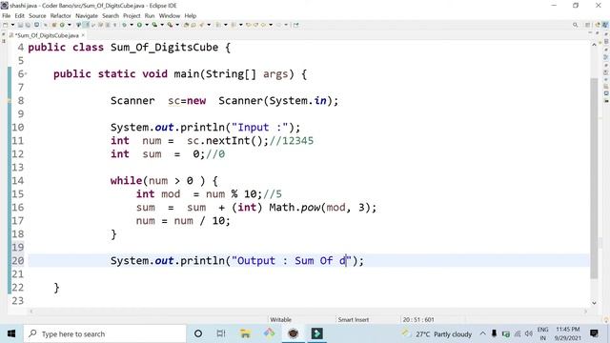Click the Cortana circle icon on taskbar
610x343 pixels.
tap(198, 333)
